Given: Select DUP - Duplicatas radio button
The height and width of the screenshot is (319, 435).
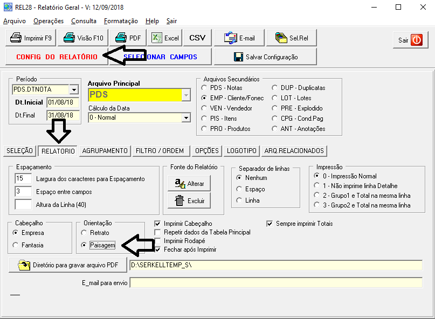Looking at the screenshot, I should 274,88.
